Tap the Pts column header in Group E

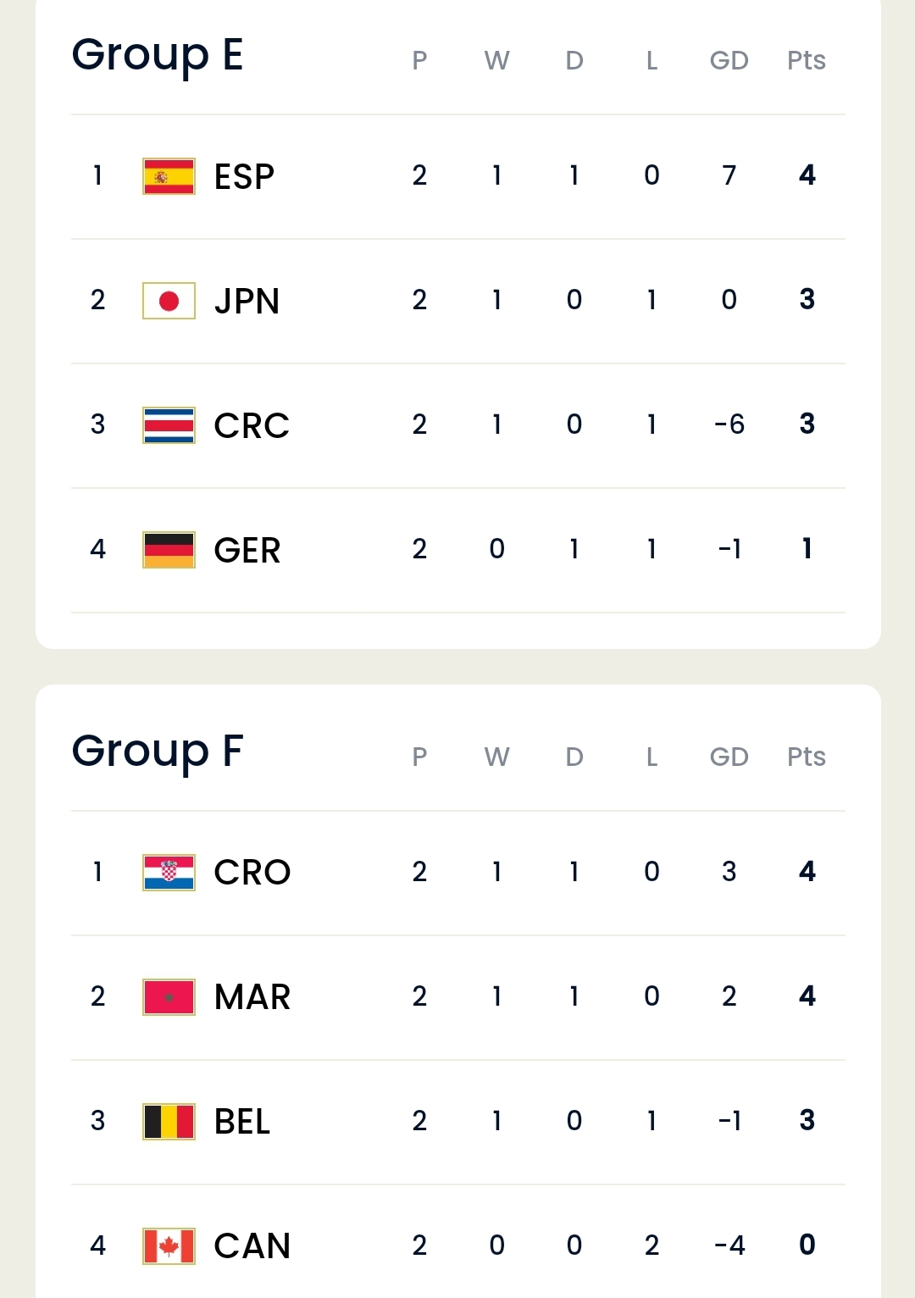click(807, 60)
